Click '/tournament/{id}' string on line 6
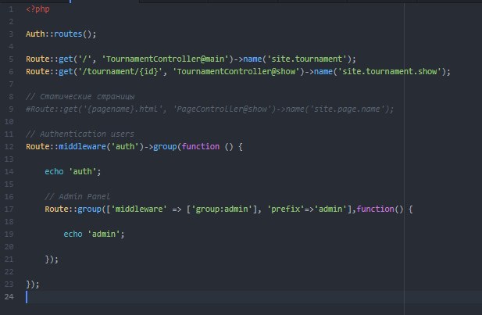Screen dimensions: 482x315 click(120, 71)
